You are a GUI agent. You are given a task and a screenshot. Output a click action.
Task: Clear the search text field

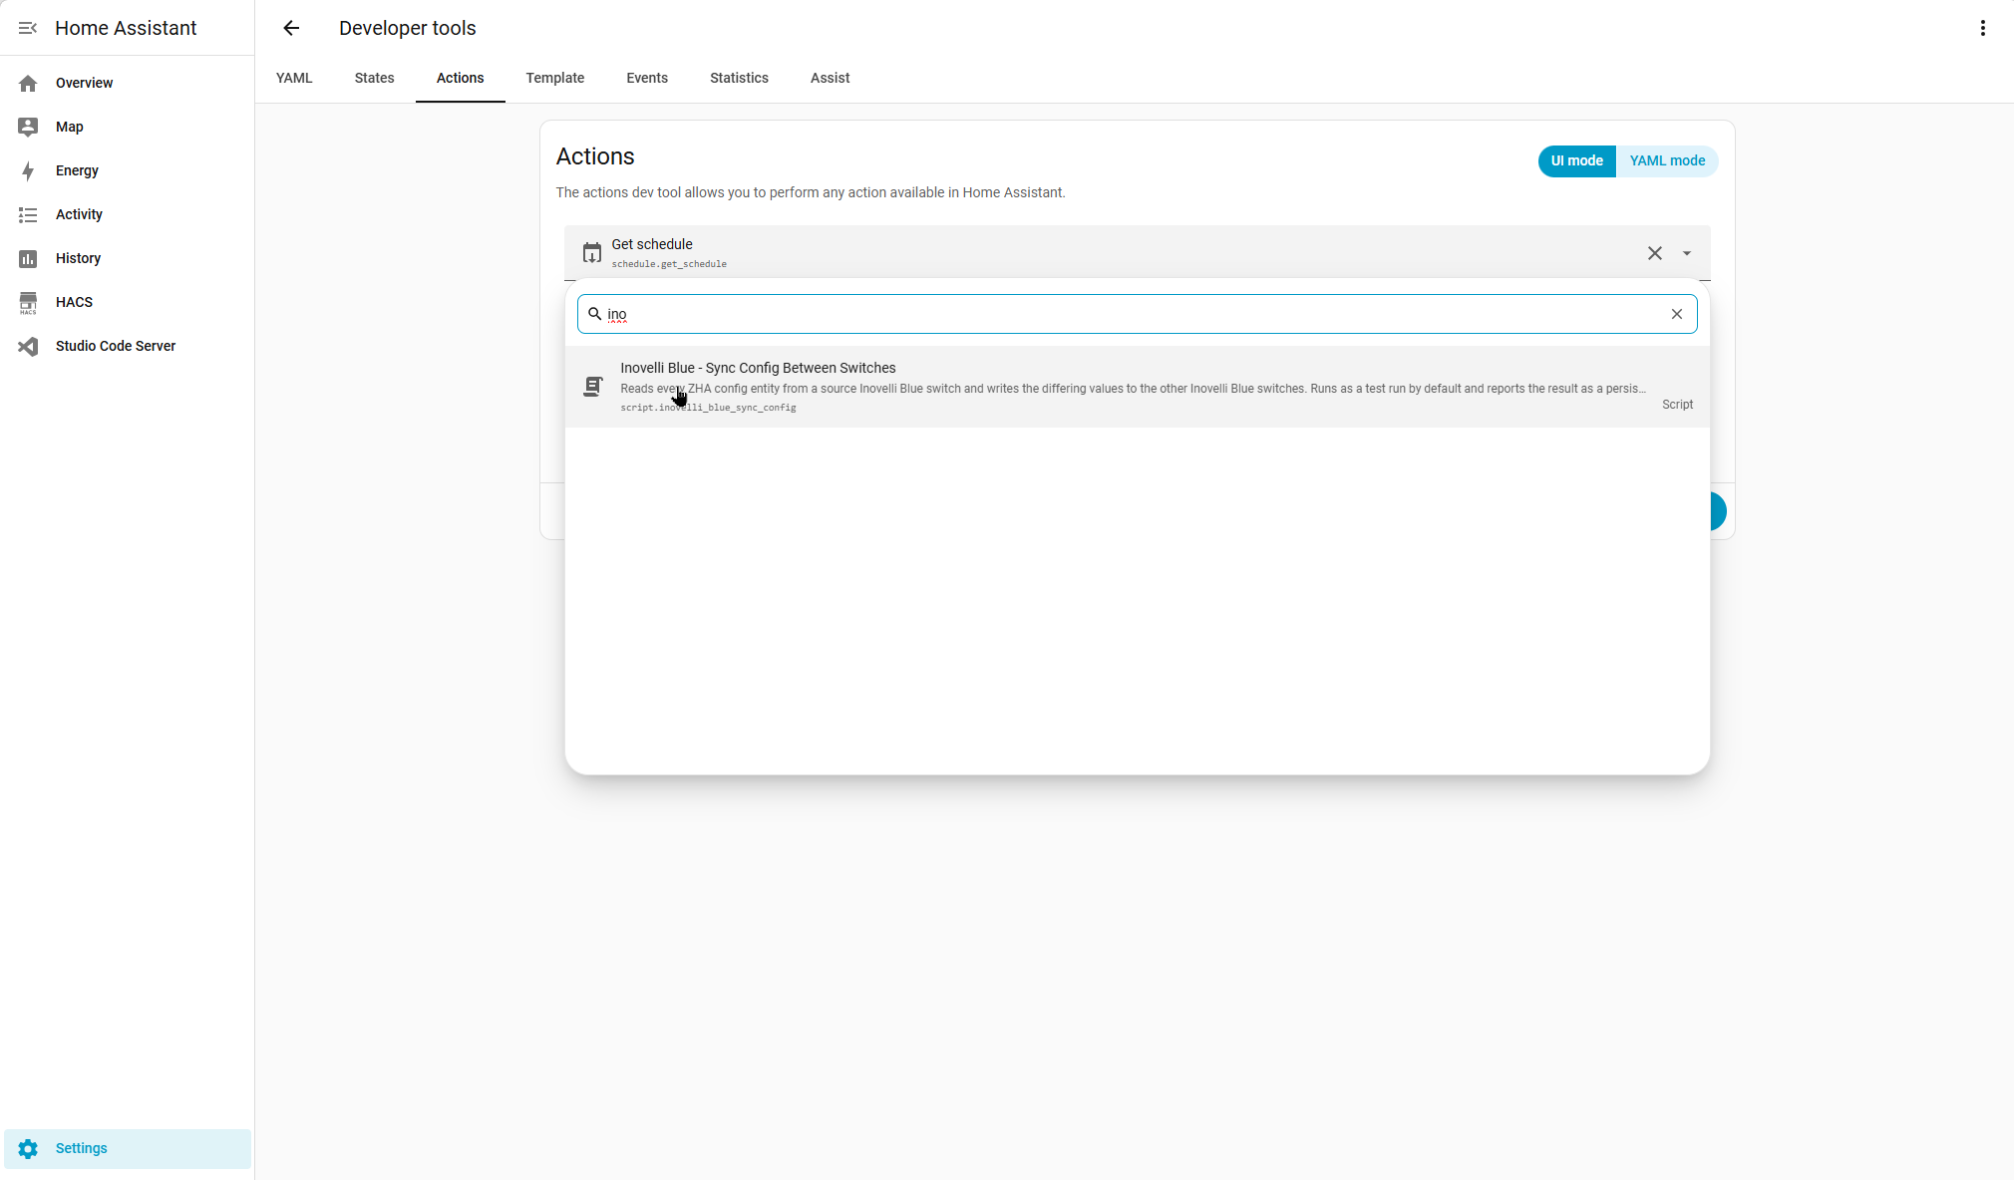click(1677, 314)
